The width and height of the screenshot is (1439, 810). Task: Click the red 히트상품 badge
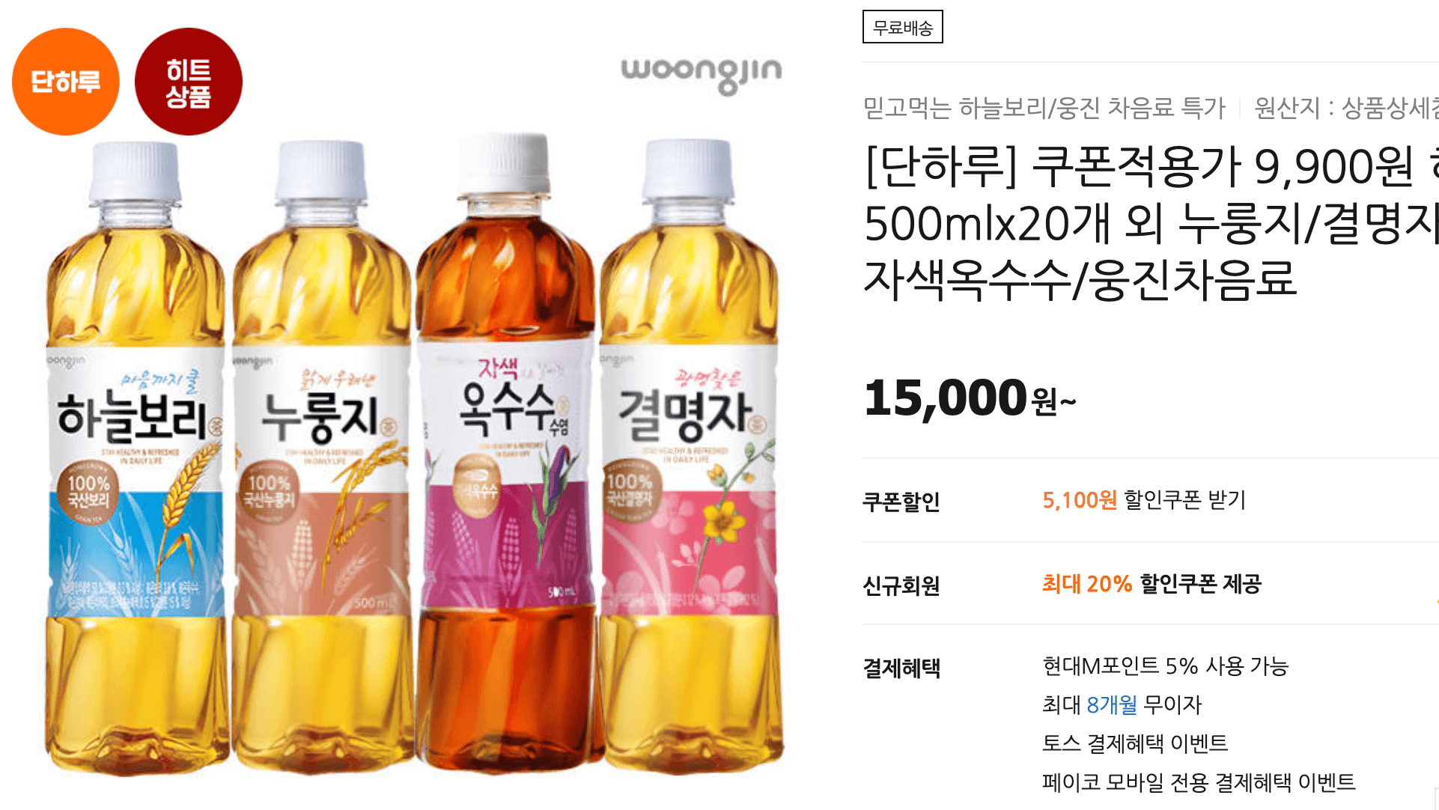pos(189,82)
